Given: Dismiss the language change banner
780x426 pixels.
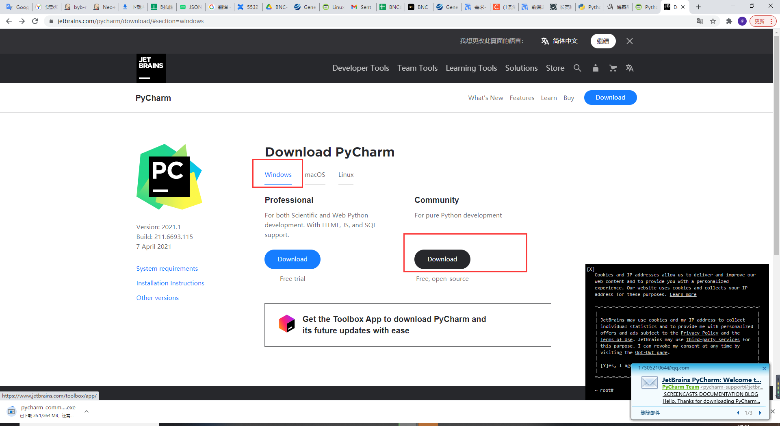Looking at the screenshot, I should click(x=630, y=41).
